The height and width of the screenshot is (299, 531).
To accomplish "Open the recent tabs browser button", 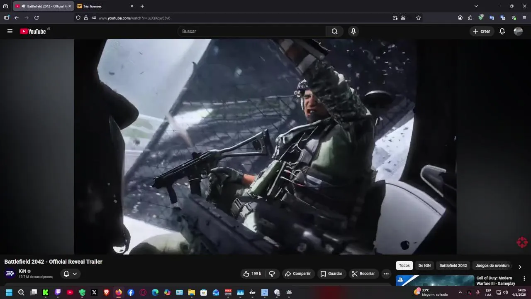I will (x=5, y=6).
